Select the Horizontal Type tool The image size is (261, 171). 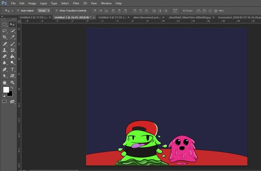click(12, 69)
